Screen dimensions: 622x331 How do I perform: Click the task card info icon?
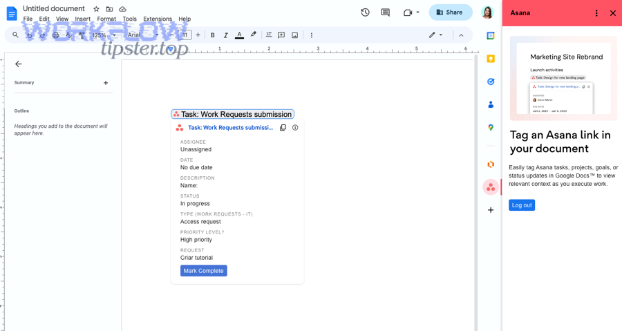pos(295,128)
